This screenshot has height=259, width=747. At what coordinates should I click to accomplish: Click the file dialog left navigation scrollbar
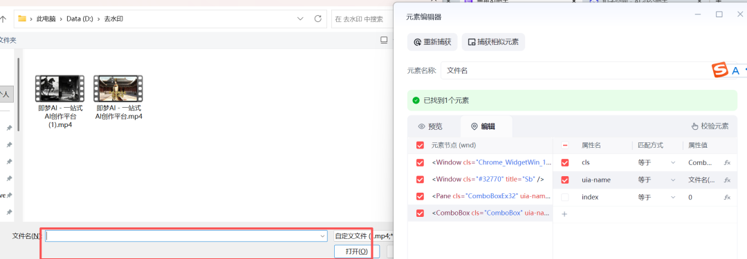pos(19,94)
